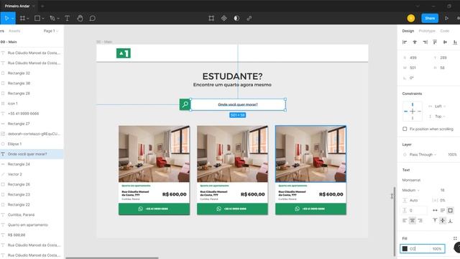Click the Align top icon
The image size is (460, 259).
tap(435, 42)
